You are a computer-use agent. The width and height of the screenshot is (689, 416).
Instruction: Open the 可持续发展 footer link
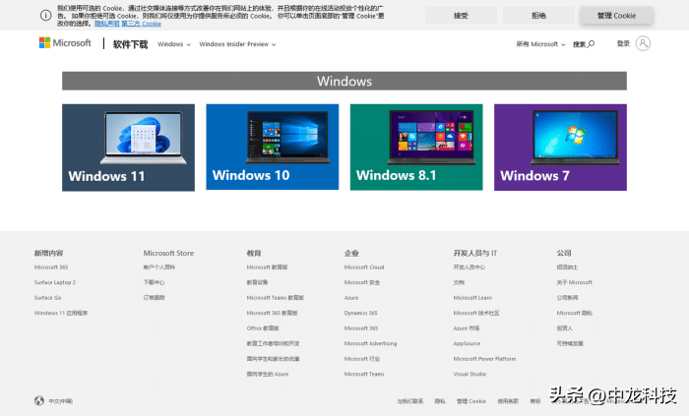pos(570,343)
